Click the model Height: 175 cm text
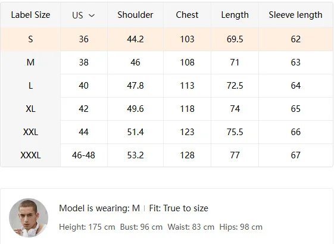The image size is (334, 244). pyautogui.click(x=87, y=227)
